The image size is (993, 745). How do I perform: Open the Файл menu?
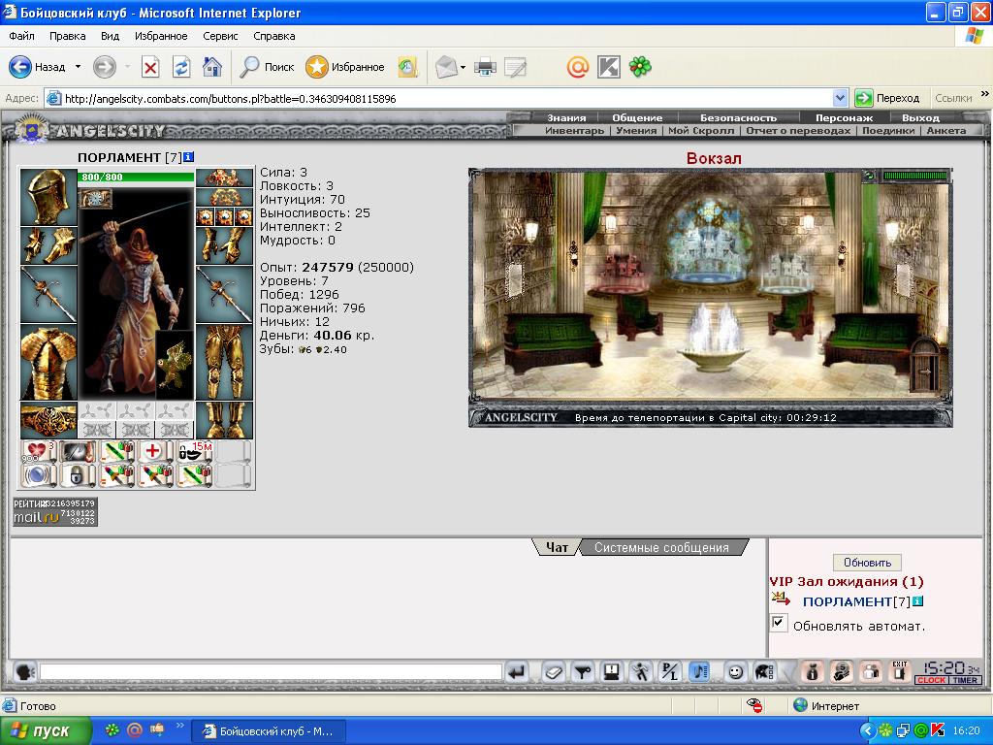pyautogui.click(x=21, y=36)
